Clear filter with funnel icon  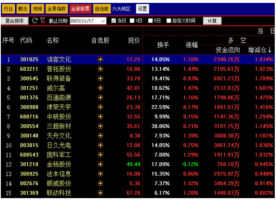(42, 21)
